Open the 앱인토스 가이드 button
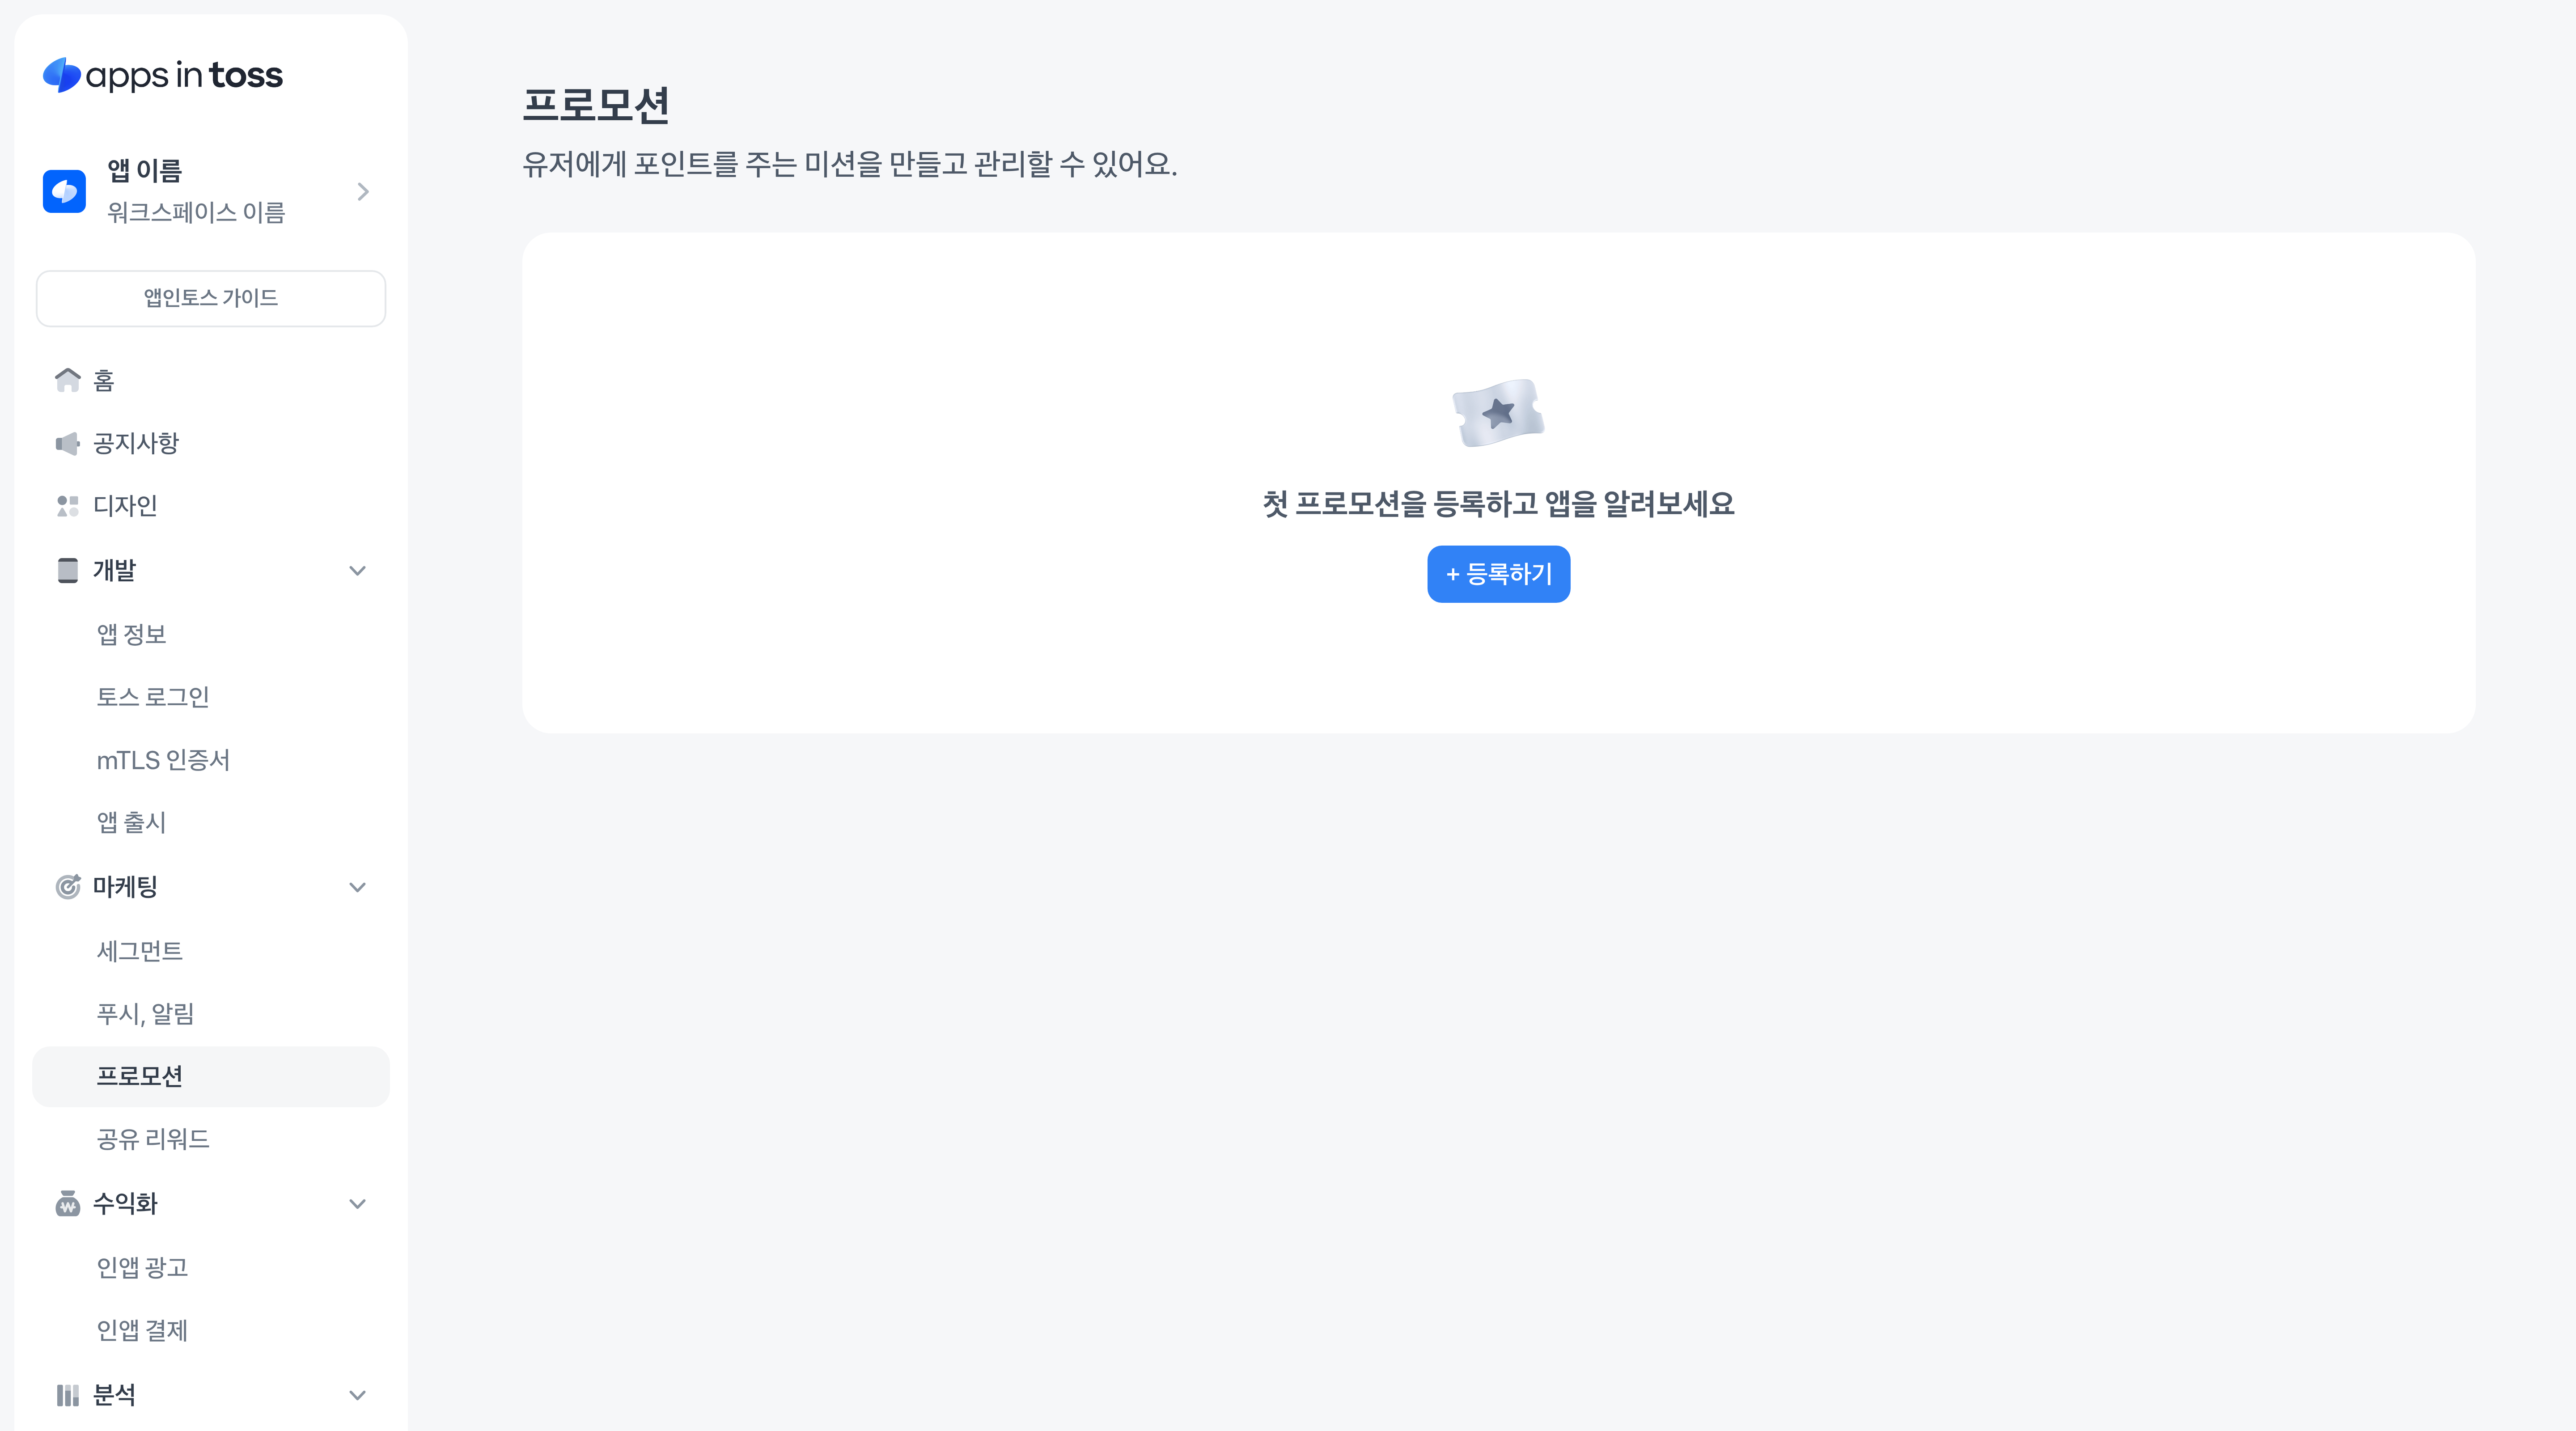The width and height of the screenshot is (2576, 1431). click(211, 298)
